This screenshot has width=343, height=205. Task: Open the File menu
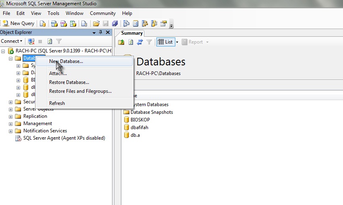tap(6, 13)
